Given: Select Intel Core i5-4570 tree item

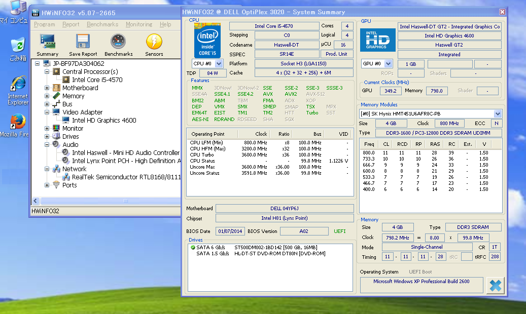Looking at the screenshot, I should (97, 80).
